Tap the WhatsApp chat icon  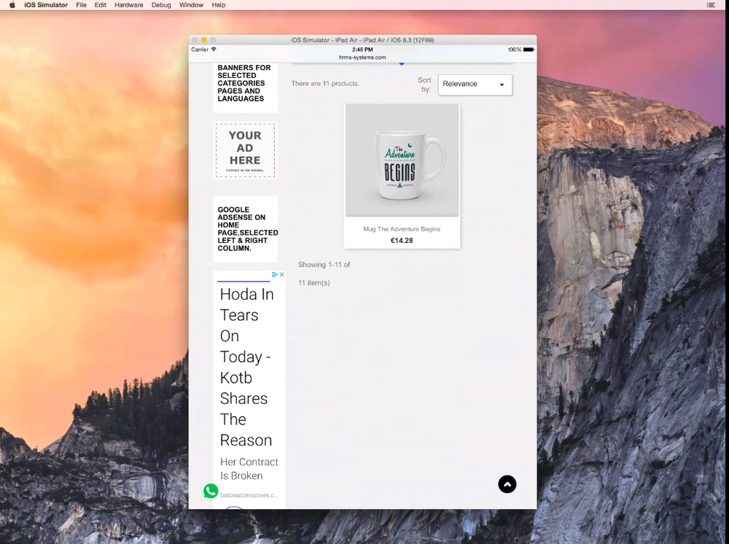coord(211,491)
